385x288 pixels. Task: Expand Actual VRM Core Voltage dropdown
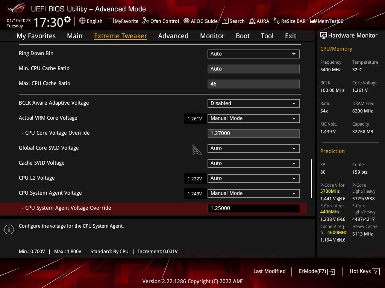[254, 118]
